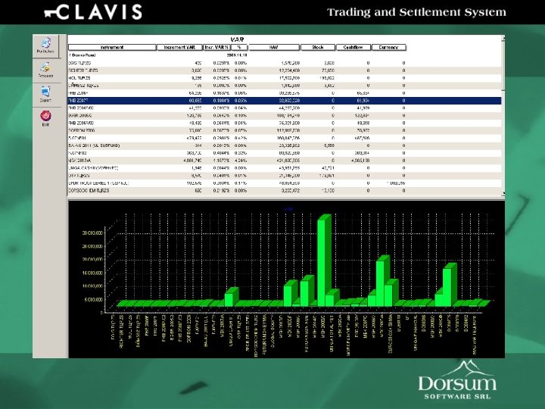Screen dimensions: 545x409
Task: Click the Incr. VAR% column header
Action: pos(216,47)
